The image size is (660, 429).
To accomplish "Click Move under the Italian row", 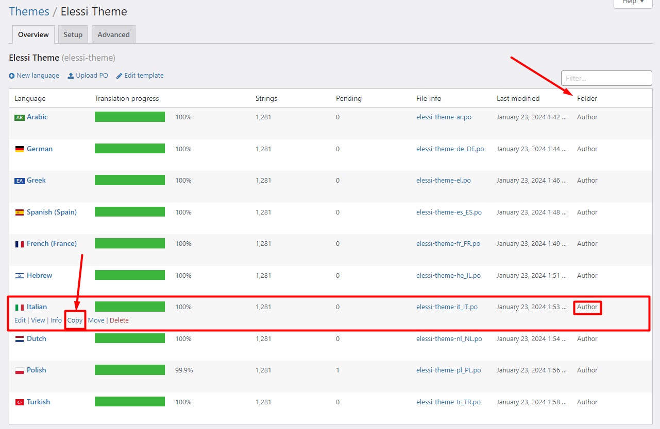I will pos(96,320).
